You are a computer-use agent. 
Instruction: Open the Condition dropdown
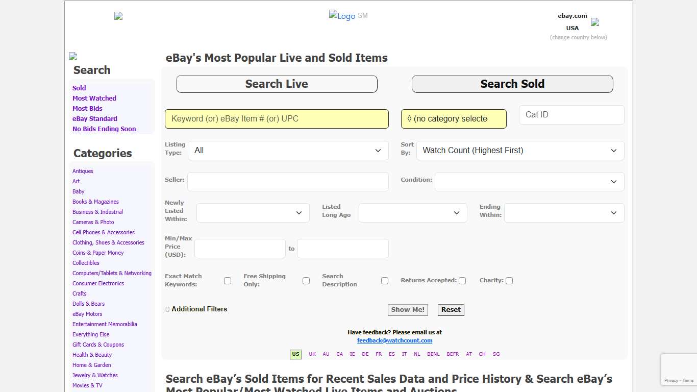[x=529, y=181]
